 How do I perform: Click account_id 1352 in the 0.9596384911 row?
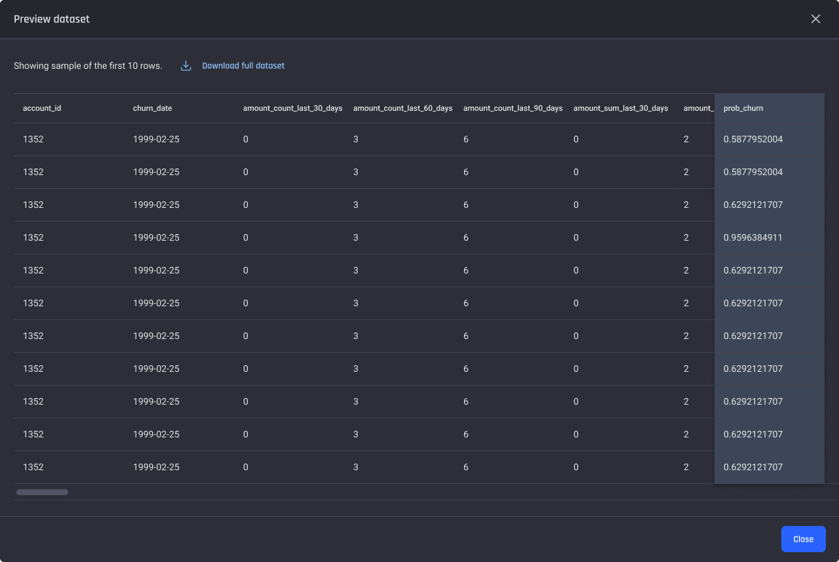click(33, 237)
